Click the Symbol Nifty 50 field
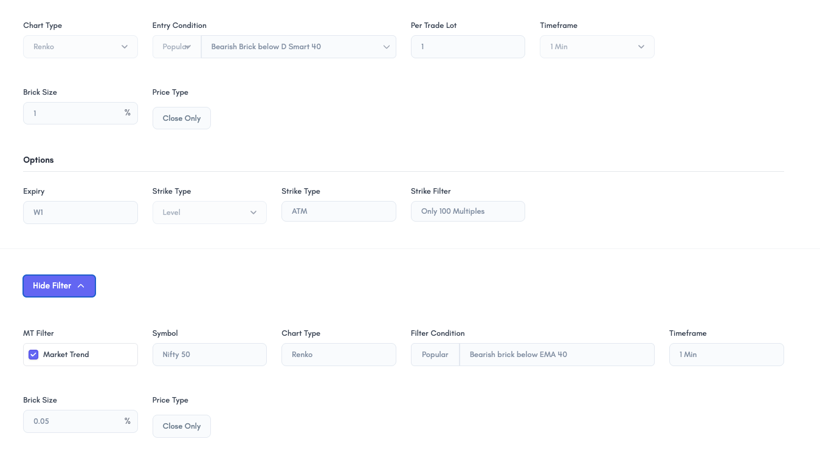Screen dimensions: 820x456 click(209, 355)
